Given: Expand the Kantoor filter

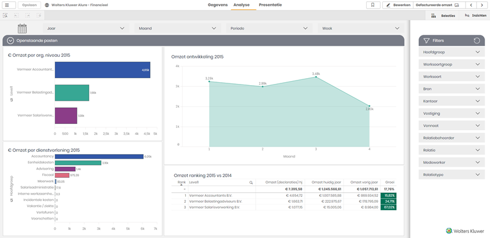Looking at the screenshot, I should pyautogui.click(x=452, y=101).
